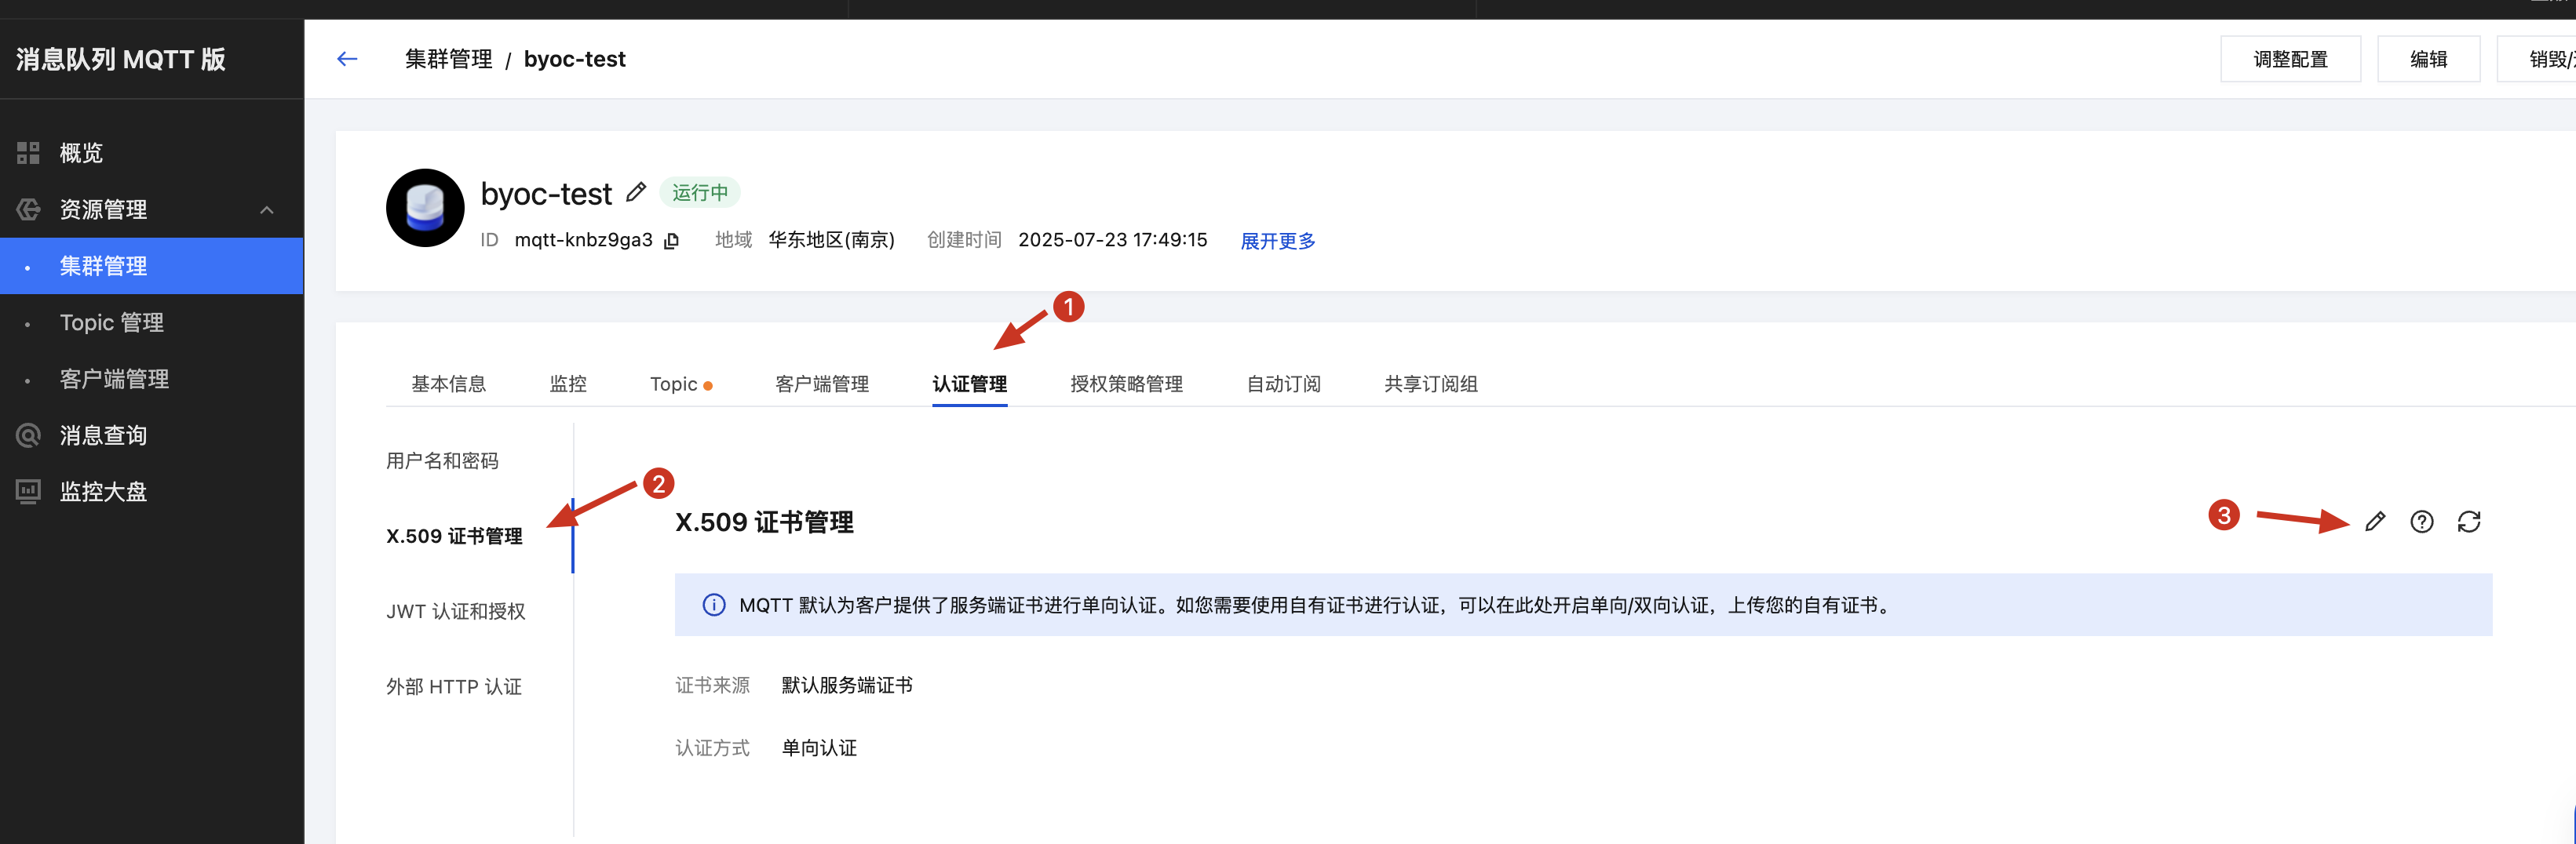Collapse the 资源管理 sidebar section
Viewport: 2576px width, 844px height.
[266, 209]
